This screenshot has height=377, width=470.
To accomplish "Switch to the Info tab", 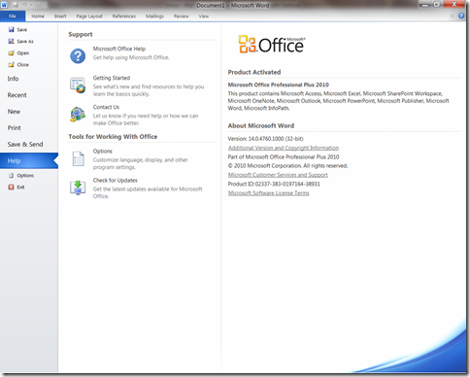I will point(13,79).
